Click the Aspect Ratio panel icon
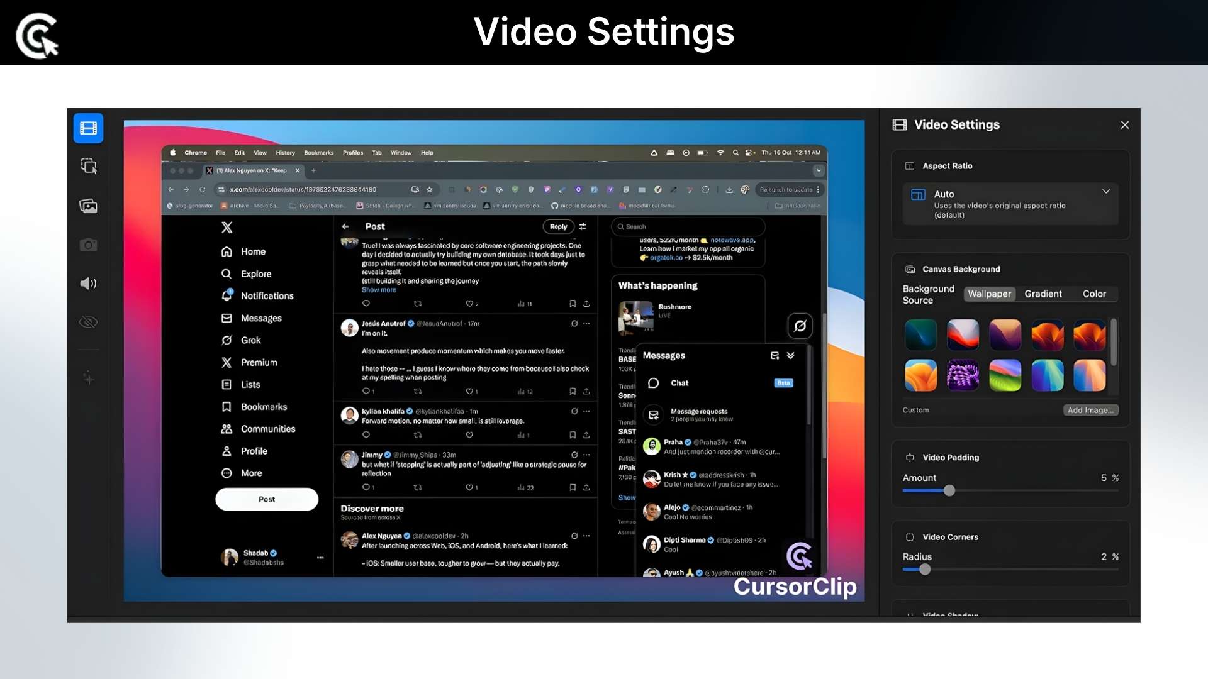The width and height of the screenshot is (1208, 679). pos(910,166)
